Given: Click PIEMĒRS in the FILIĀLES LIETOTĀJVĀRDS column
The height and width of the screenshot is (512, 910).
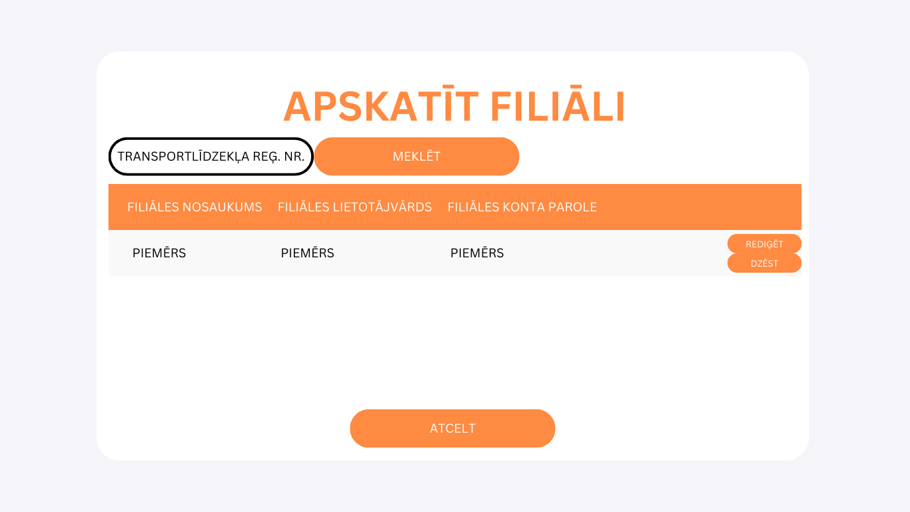Looking at the screenshot, I should pyautogui.click(x=307, y=253).
